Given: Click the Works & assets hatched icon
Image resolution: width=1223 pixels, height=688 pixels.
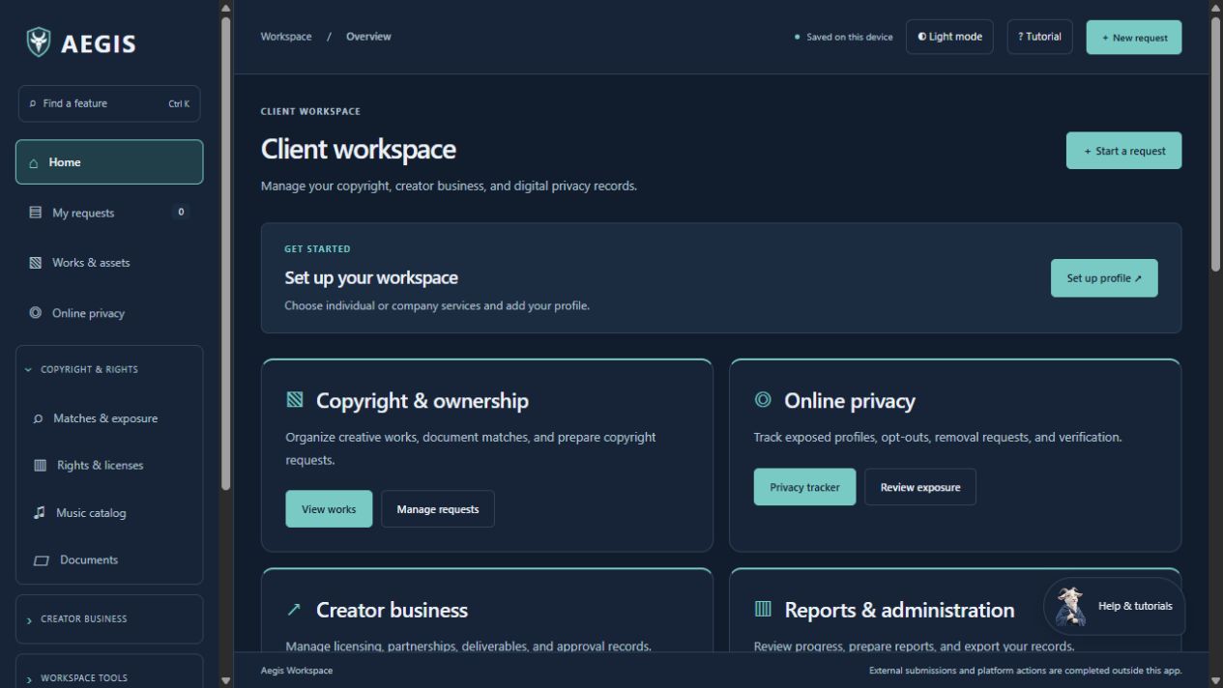Looking at the screenshot, I should tap(36, 263).
